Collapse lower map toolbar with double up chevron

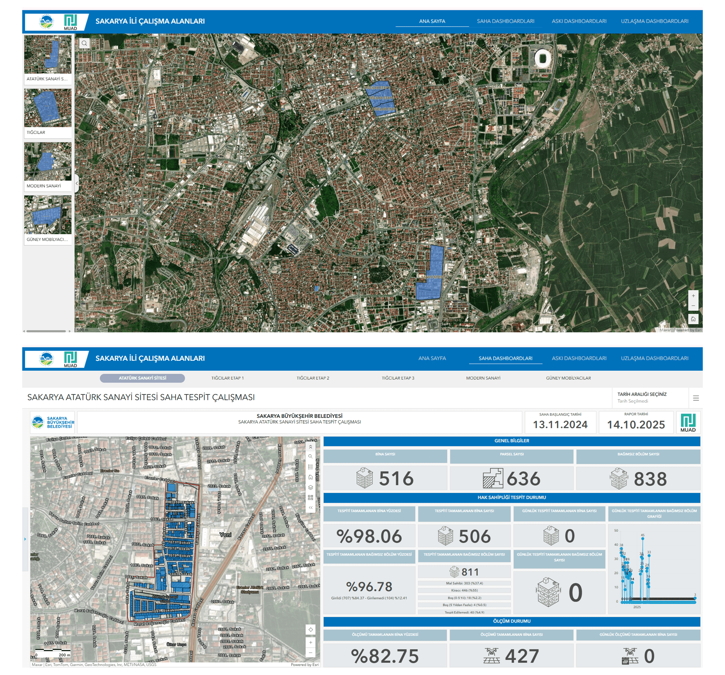pos(310,447)
